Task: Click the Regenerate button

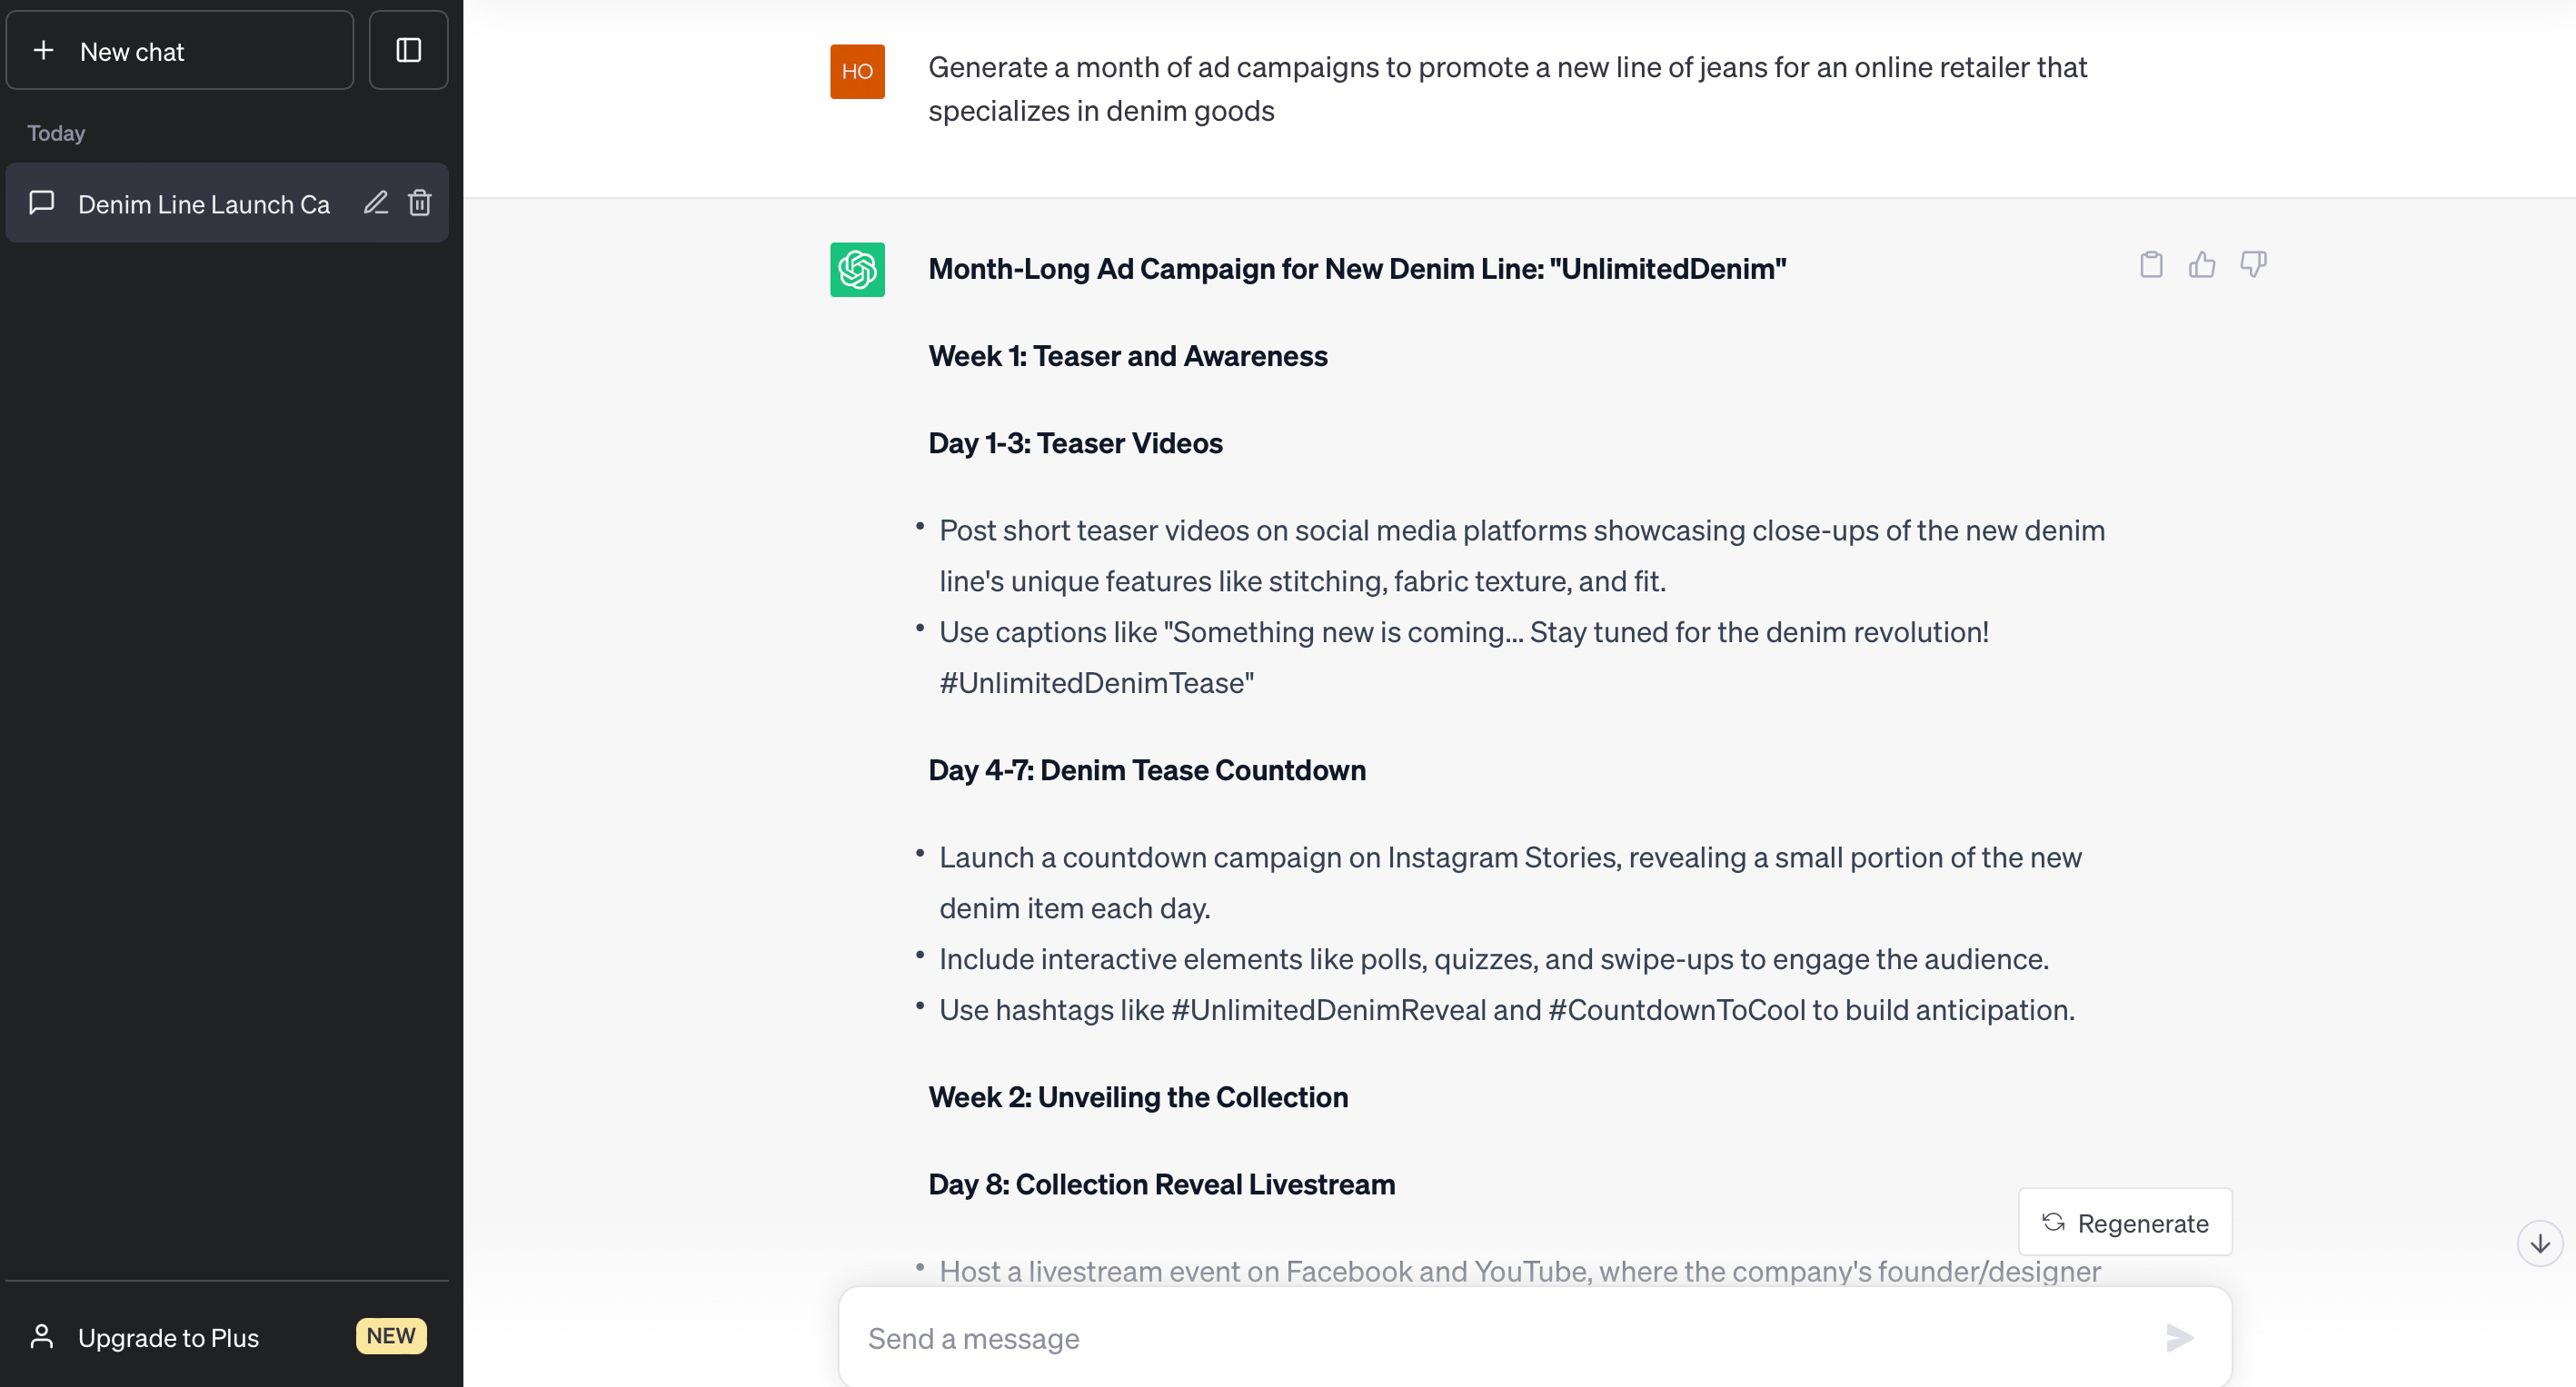Action: 2125,1222
